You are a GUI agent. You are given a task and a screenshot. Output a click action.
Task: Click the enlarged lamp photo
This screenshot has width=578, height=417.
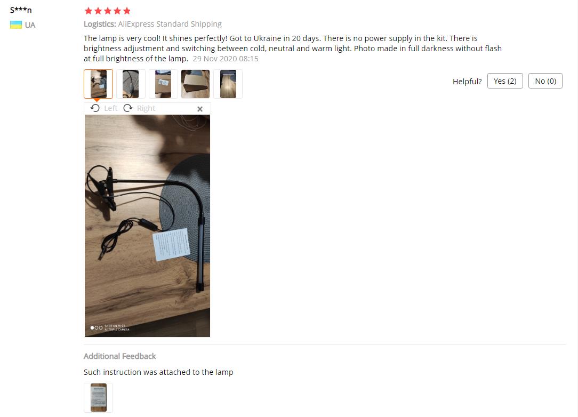point(148,226)
